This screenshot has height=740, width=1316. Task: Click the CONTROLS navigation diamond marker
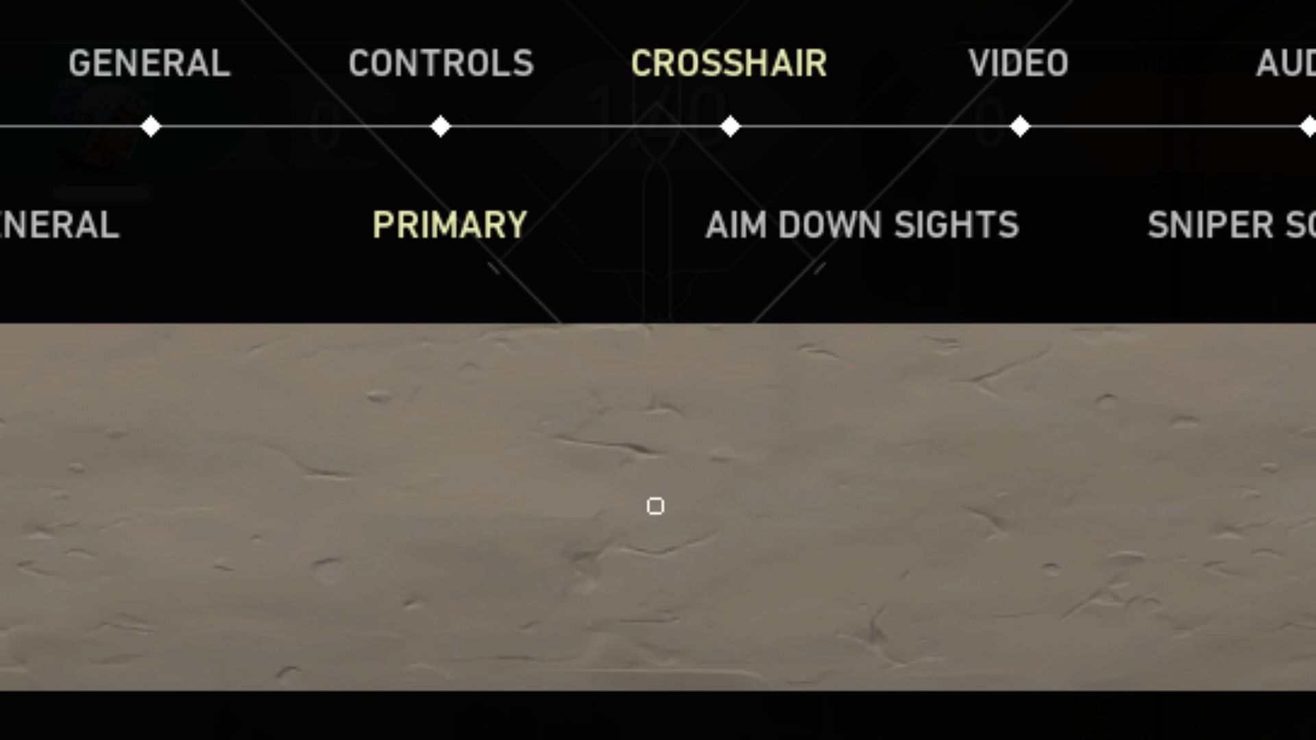click(442, 125)
